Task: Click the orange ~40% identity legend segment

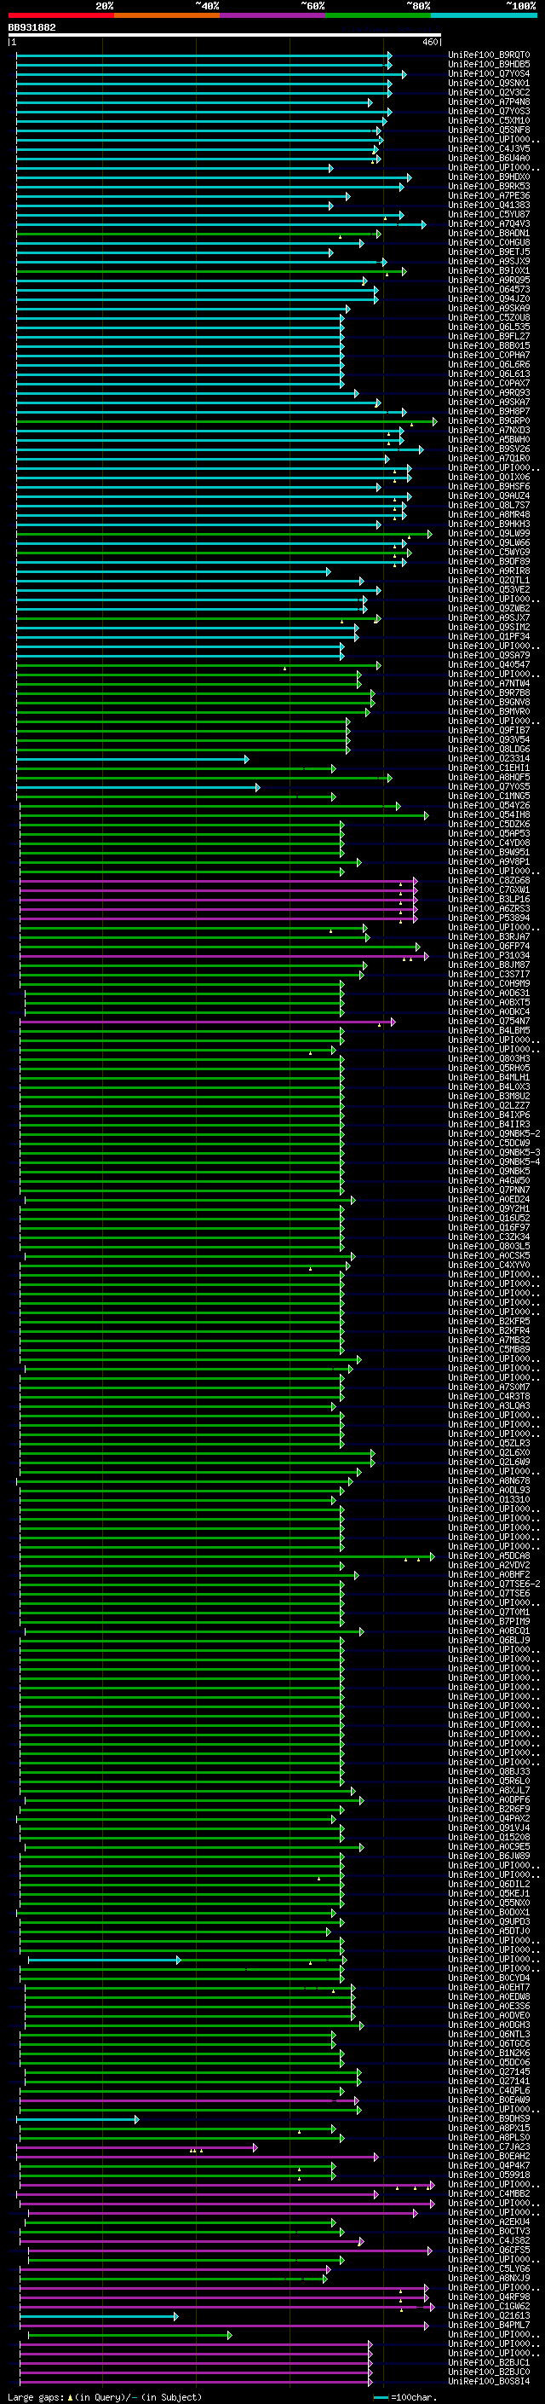Action: (167, 15)
